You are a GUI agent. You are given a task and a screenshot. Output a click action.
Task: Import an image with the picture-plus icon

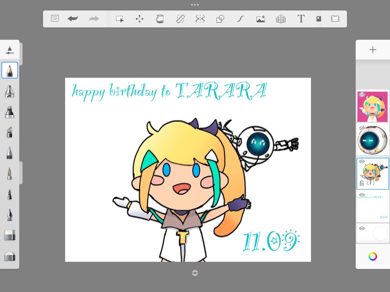point(261,19)
